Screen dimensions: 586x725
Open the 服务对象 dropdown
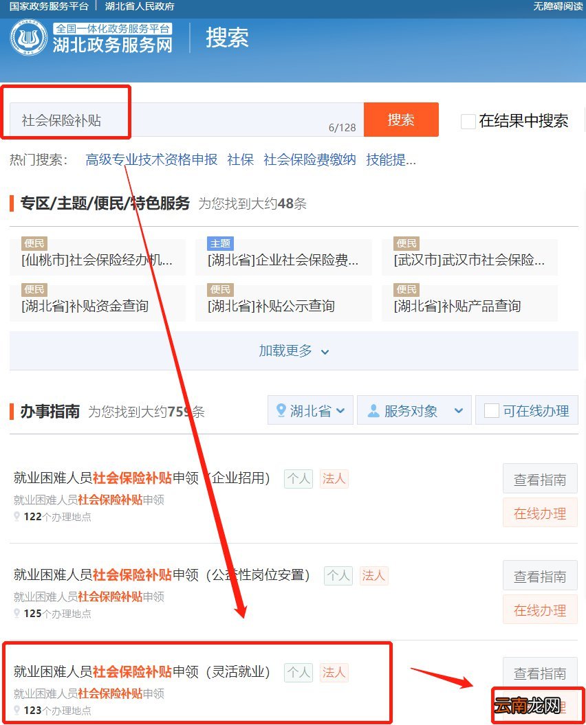coord(415,410)
